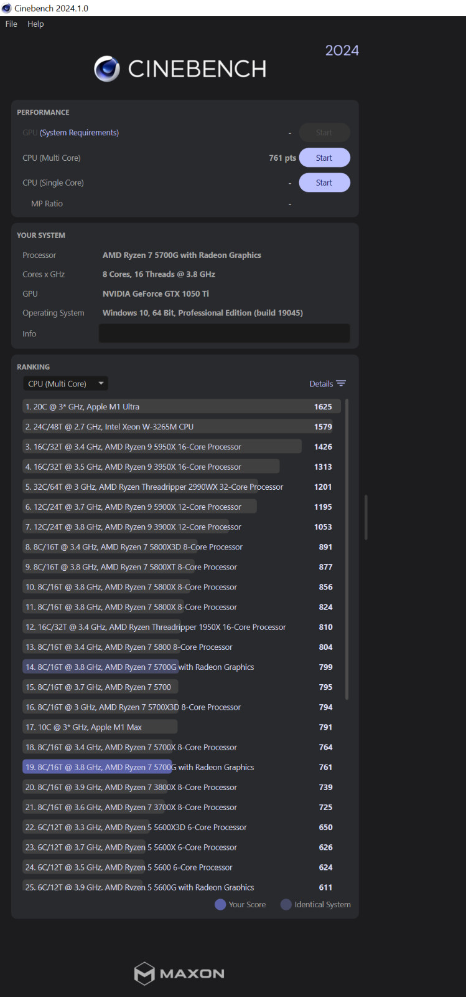Start the CPU Single Core benchmark
The height and width of the screenshot is (997, 466).
[x=324, y=183]
